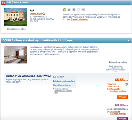Screen dimensions: 132x120
Task: Expand Szczegóły każdego noclegu under 69.00 PLN
Action: tap(118, 112)
